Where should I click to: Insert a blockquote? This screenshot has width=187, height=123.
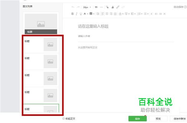point(96,7)
